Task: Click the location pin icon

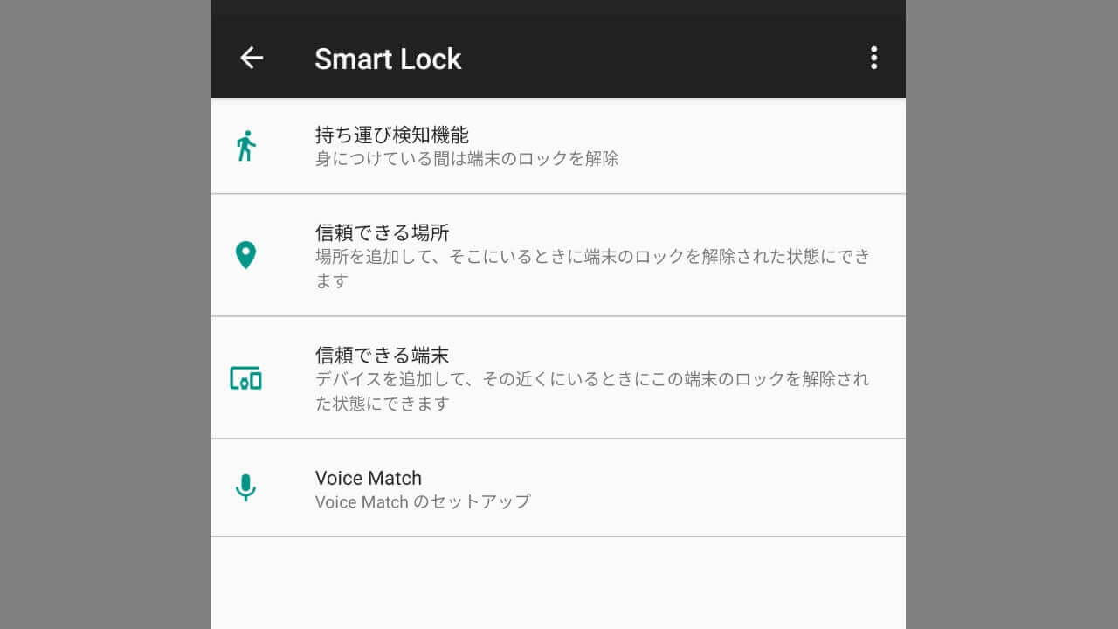Action: click(x=246, y=255)
